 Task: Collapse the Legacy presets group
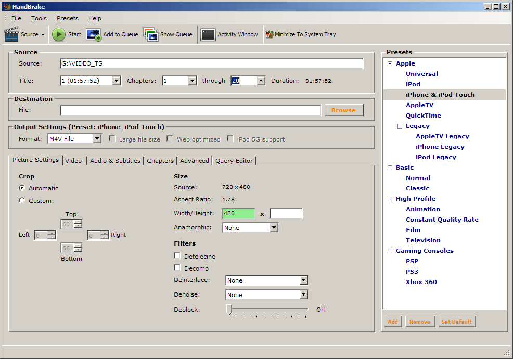(x=400, y=126)
